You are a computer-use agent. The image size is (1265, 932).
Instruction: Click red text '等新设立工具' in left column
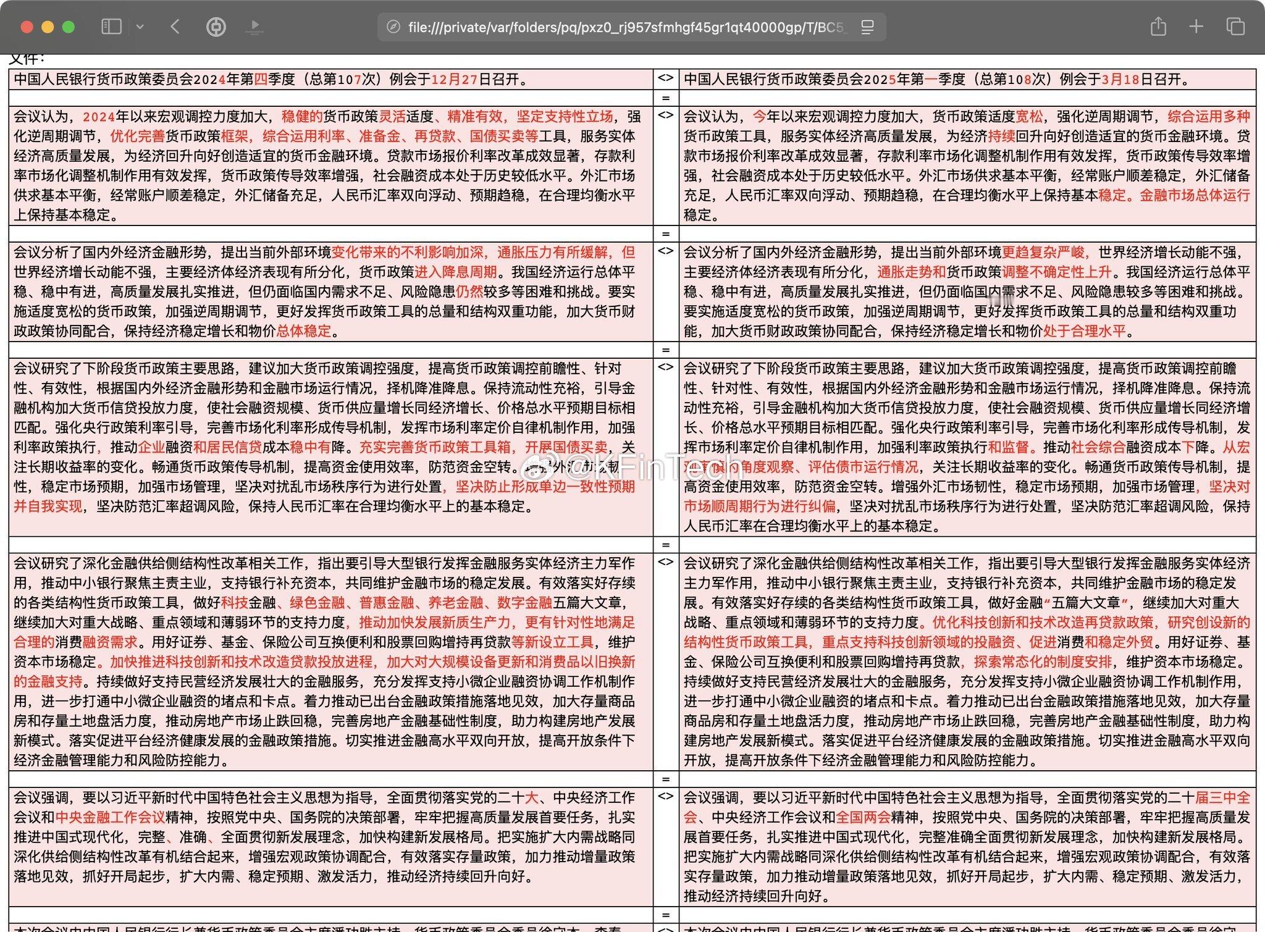pyautogui.click(x=552, y=642)
